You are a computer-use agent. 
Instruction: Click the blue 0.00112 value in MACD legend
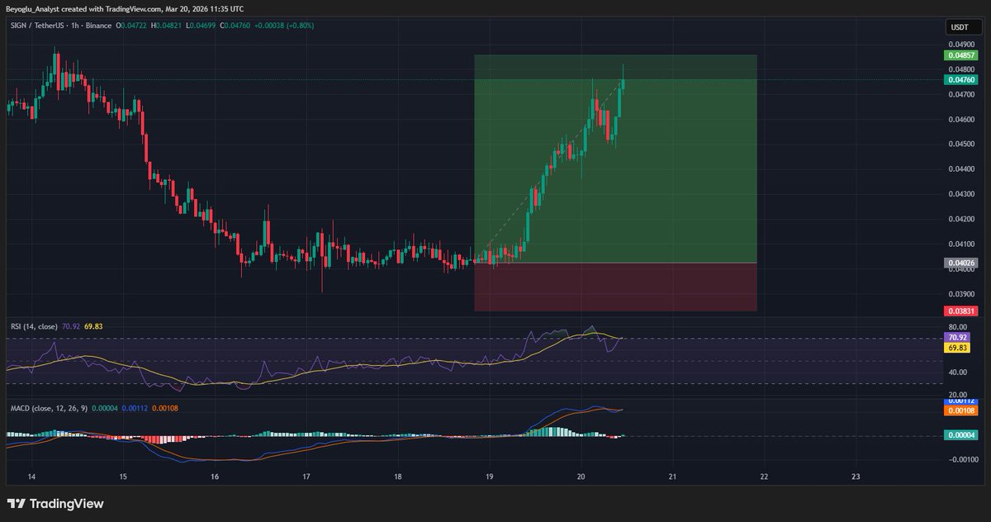(134, 408)
